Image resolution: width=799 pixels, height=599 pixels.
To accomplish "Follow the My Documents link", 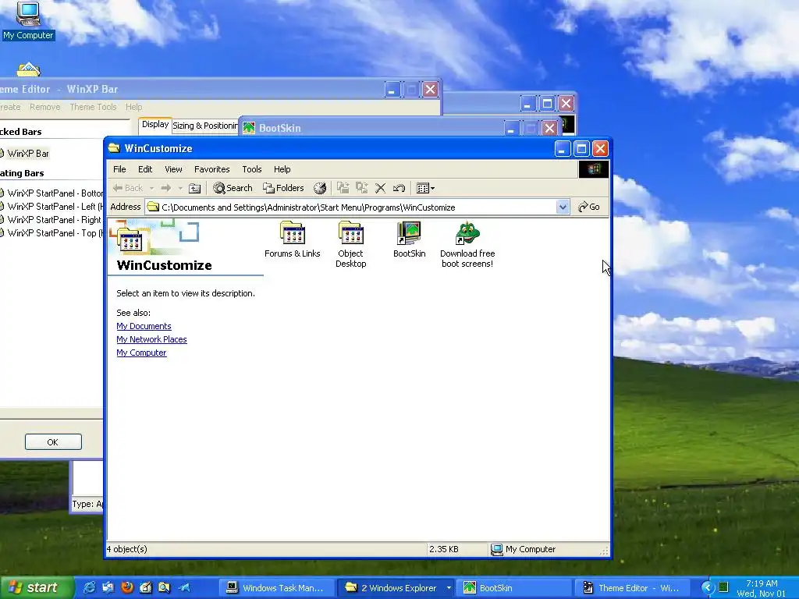I will tap(144, 326).
